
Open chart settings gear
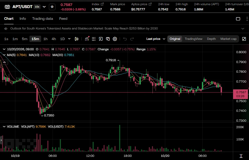115,39
